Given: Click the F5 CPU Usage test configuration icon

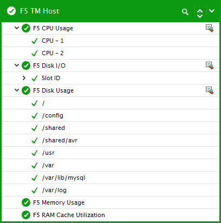Looking at the screenshot, I should [x=210, y=28].
